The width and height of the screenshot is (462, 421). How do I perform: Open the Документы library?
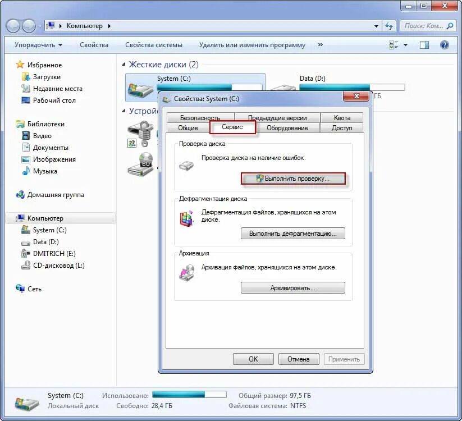tap(45, 148)
